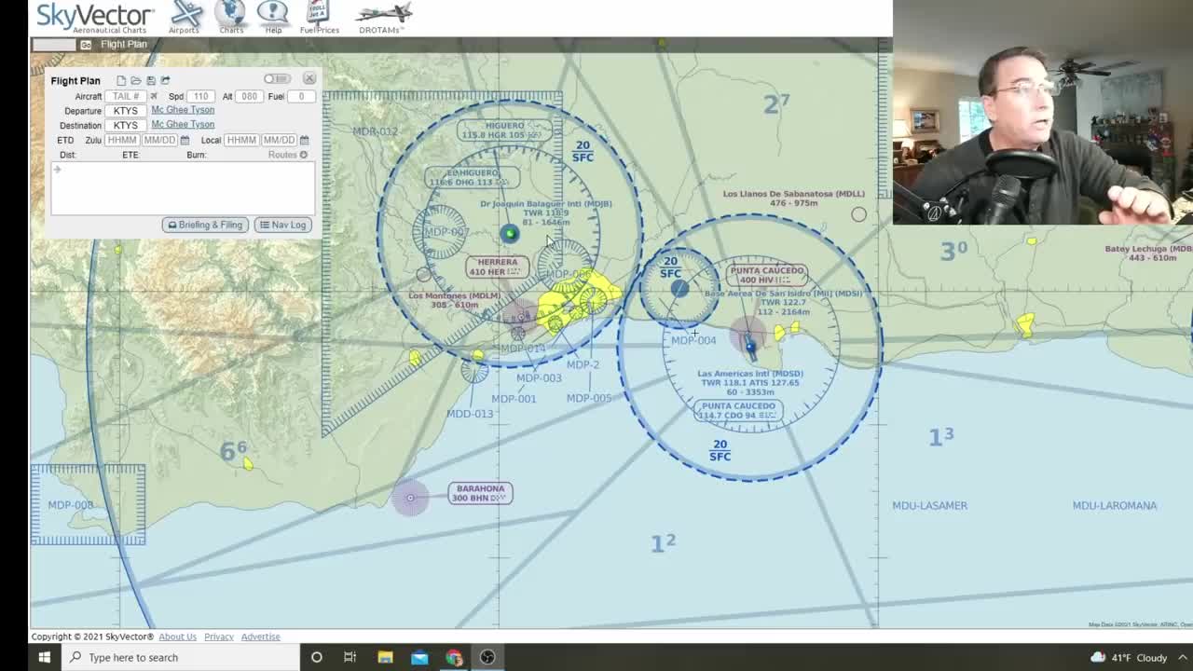Click the aircraft icon beside TAIL # field
Viewport: 1193px width, 671px height.
pos(154,96)
